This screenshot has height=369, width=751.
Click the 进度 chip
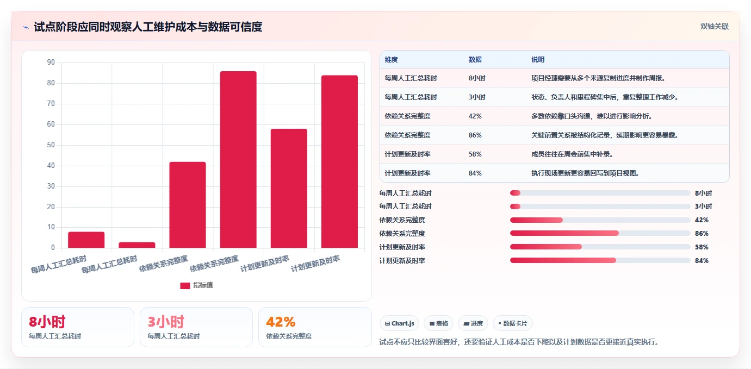coord(473,323)
